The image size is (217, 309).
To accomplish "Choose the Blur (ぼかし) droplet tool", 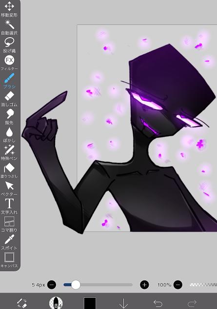I will pos(9,134).
